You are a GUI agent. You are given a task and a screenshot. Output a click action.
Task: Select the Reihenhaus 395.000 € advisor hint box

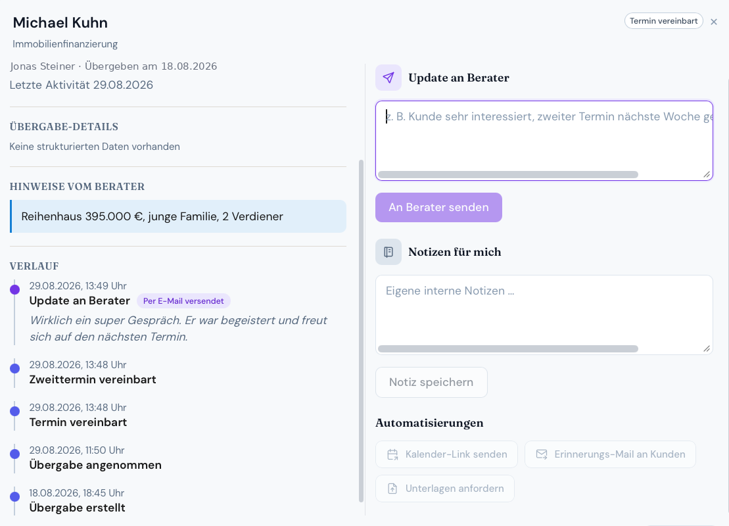178,216
